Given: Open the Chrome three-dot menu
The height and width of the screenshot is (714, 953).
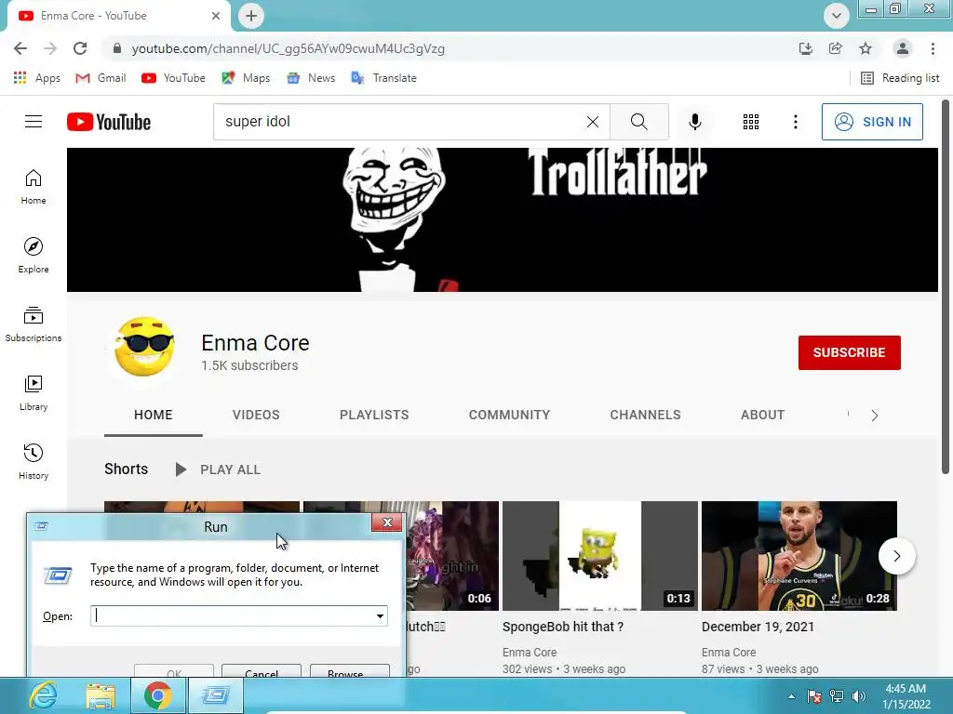Looking at the screenshot, I should click(933, 48).
